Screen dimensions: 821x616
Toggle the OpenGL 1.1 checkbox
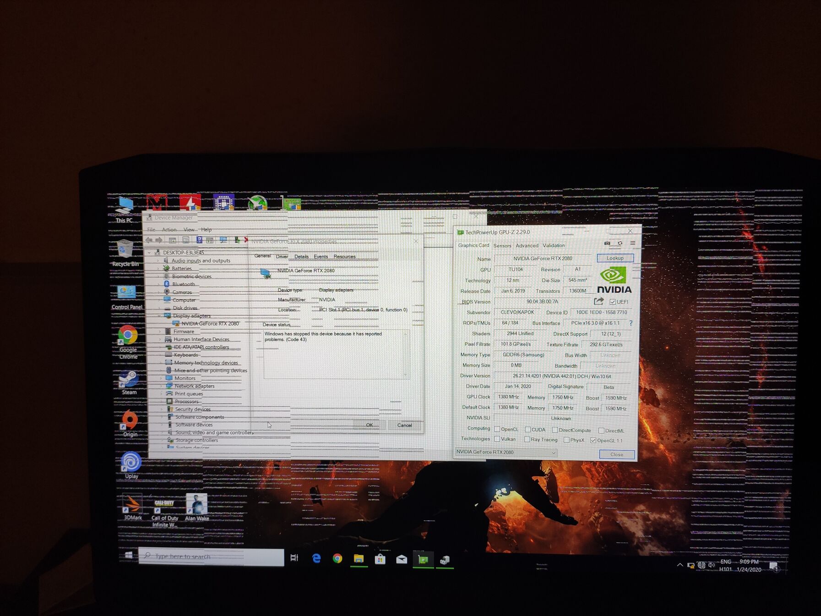tap(593, 441)
